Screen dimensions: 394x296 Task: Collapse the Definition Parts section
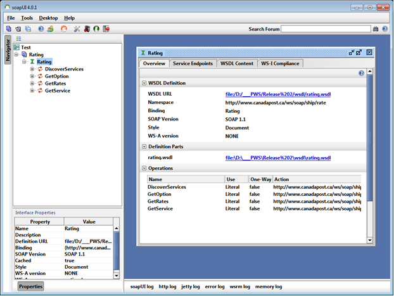pos(144,146)
